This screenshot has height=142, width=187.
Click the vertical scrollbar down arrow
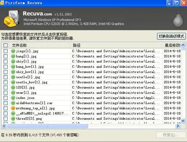click(x=183, y=121)
